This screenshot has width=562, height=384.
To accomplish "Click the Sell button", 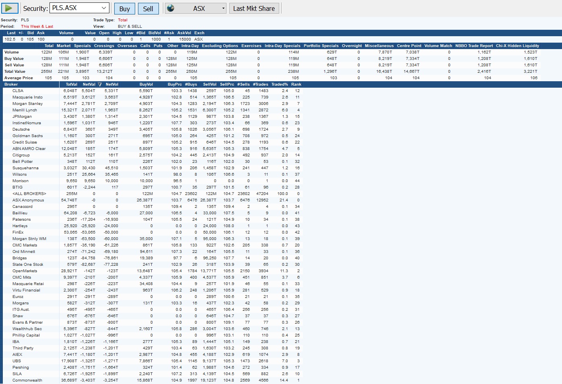I will pyautogui.click(x=148, y=8).
